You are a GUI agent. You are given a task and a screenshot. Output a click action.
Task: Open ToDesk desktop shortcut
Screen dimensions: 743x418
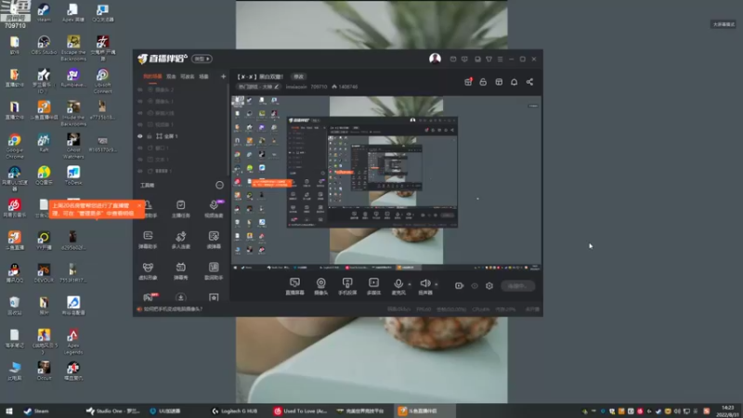(73, 176)
